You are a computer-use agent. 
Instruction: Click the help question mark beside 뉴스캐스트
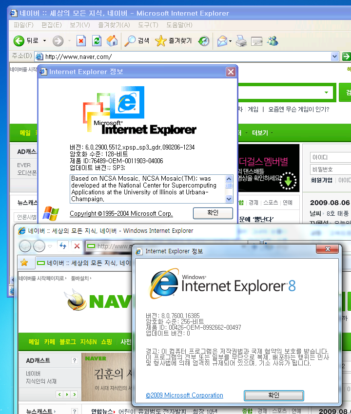pos(75,411)
